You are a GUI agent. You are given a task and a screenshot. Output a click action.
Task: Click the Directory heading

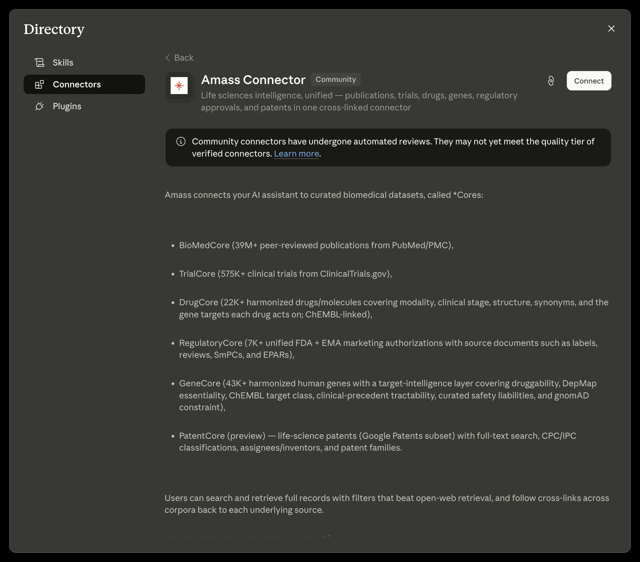[x=54, y=29]
